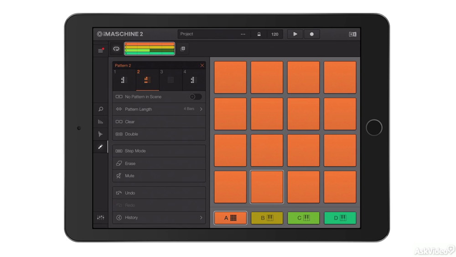The image size is (456, 257).
Task: Open the search browser icon
Action: 101,109
